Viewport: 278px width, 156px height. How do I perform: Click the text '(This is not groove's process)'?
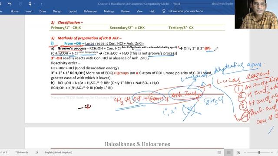click(x=153, y=53)
